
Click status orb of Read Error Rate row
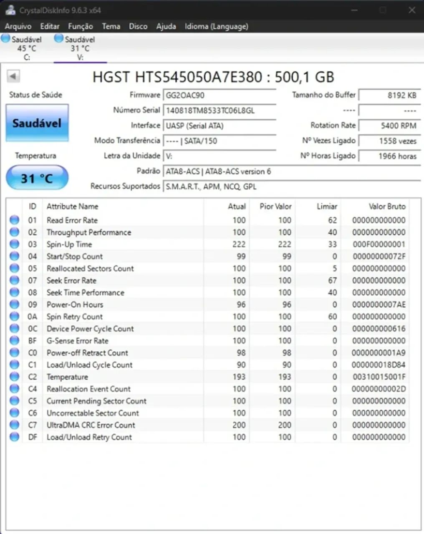(x=15, y=220)
